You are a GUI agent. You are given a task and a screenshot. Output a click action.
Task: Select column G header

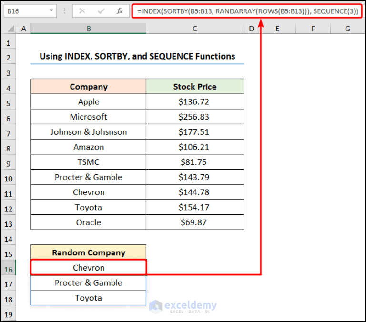347,29
